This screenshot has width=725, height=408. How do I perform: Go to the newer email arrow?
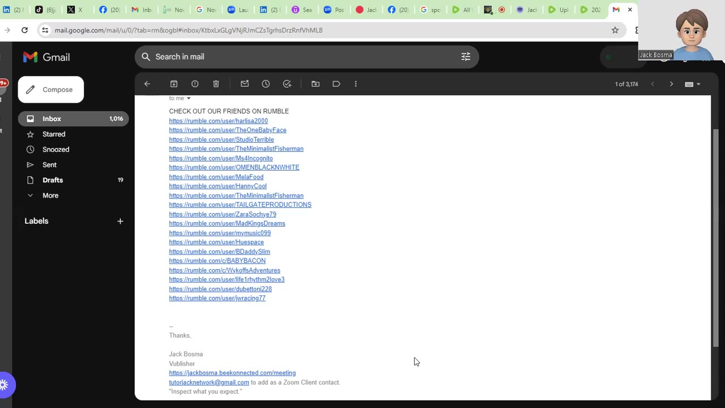tap(652, 84)
